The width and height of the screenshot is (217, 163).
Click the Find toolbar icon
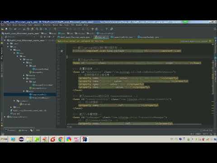37,29
